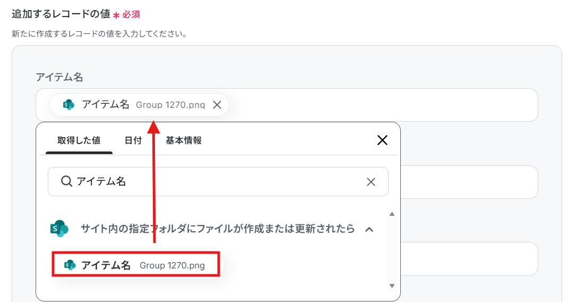
Task: Click SharePoint icon in the アイテム名 field chip
Action: [68, 105]
